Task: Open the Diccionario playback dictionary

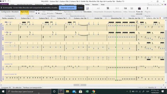Action: pyautogui.click(x=108, y=10)
